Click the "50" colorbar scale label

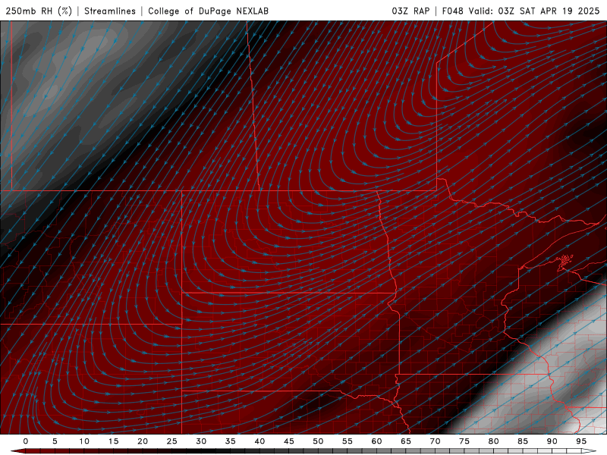[x=318, y=441]
